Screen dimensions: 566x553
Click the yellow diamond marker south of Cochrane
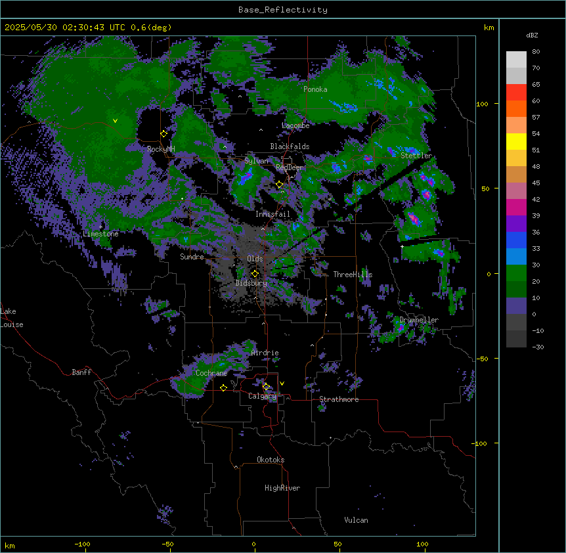coord(223,387)
